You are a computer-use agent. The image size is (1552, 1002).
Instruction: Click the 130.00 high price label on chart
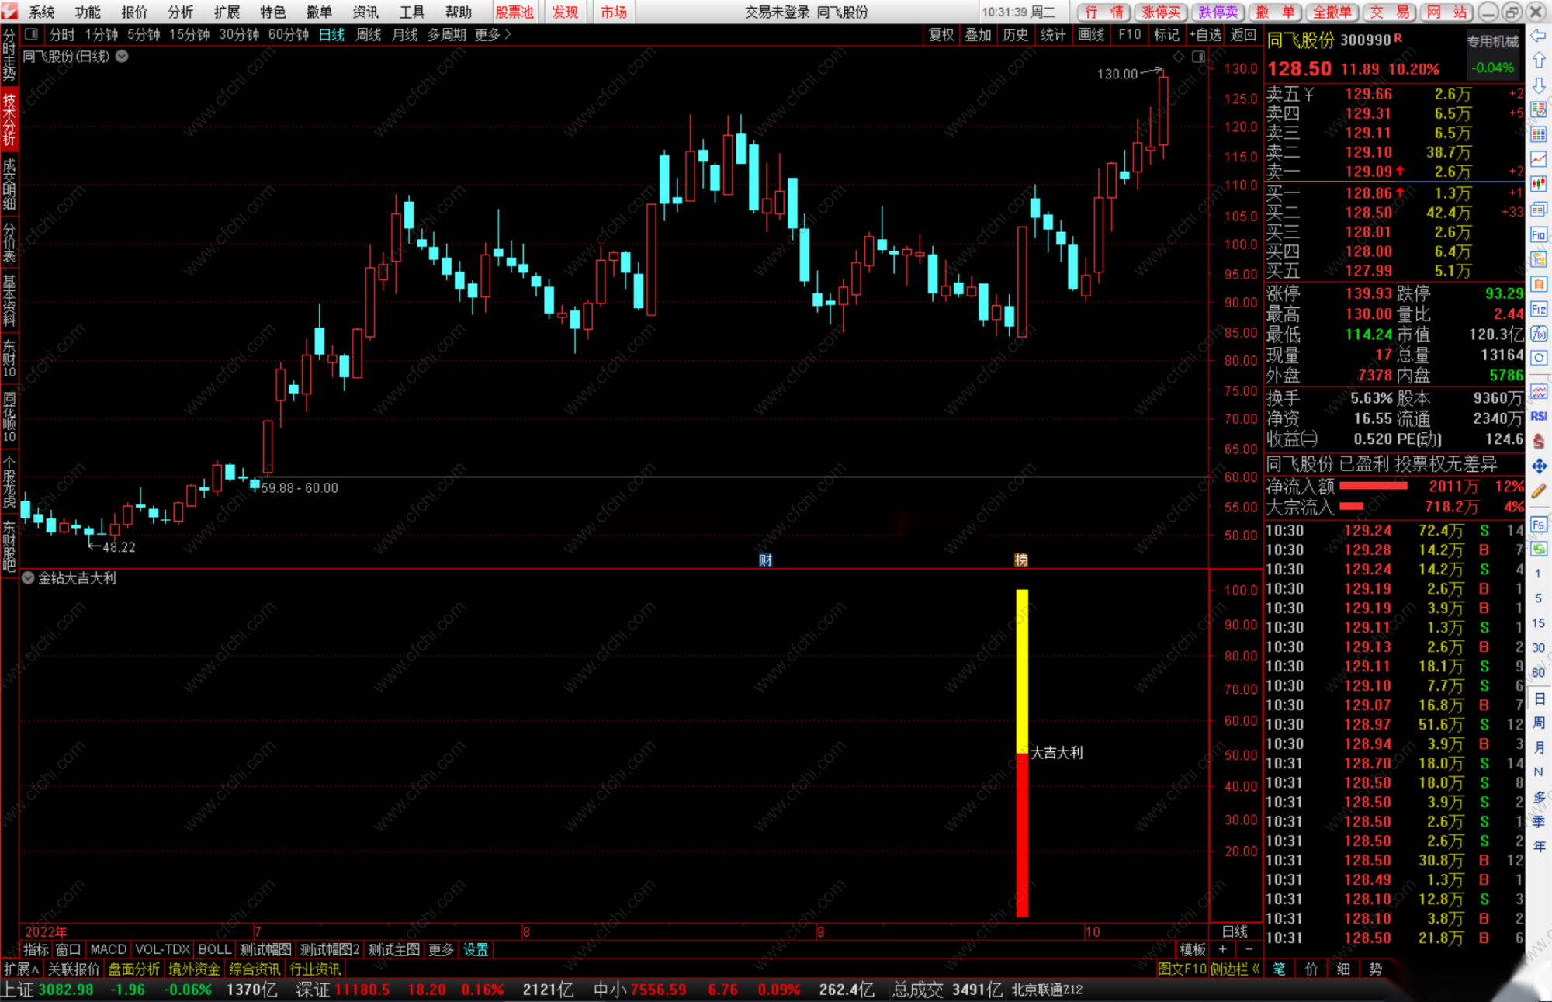tap(1117, 74)
